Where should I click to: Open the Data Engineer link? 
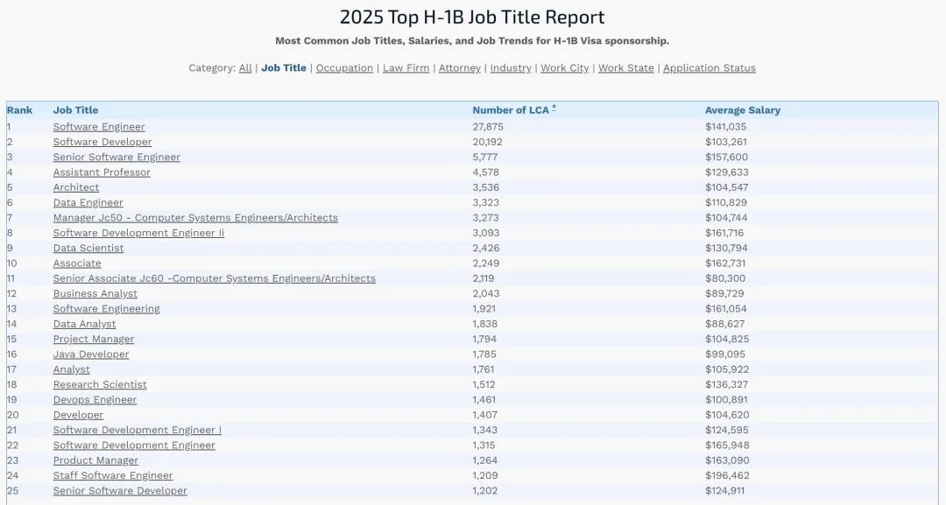click(x=88, y=202)
